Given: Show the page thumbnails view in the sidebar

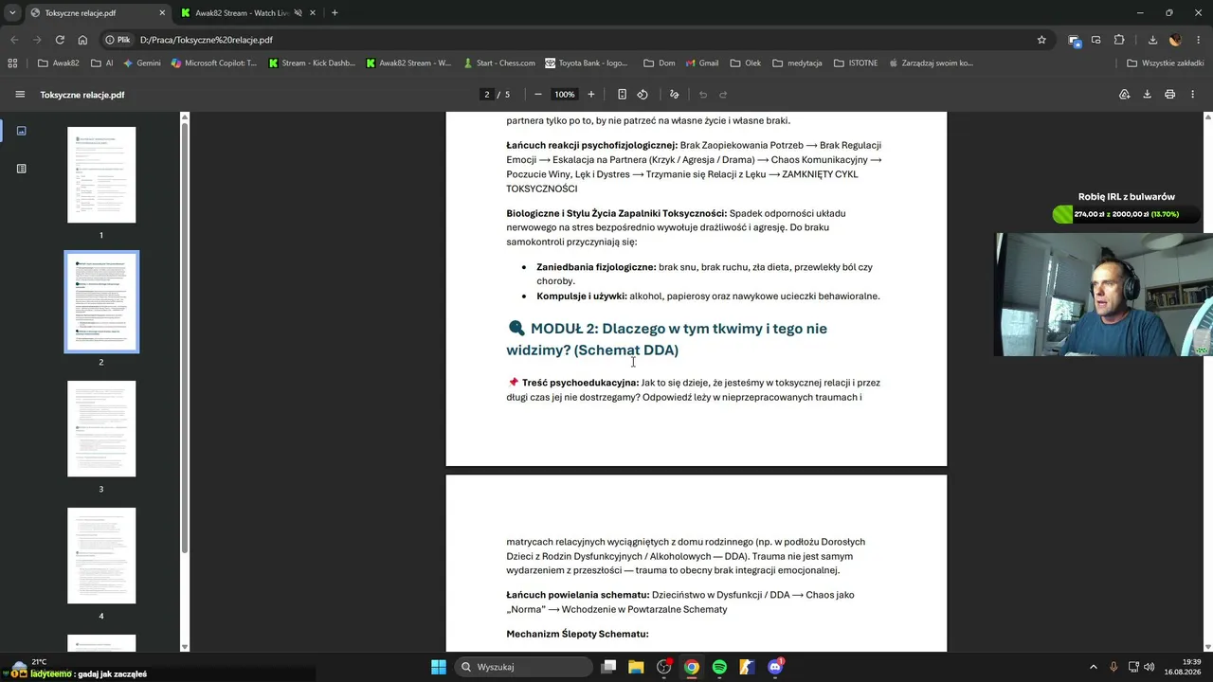Looking at the screenshot, I should (21, 131).
